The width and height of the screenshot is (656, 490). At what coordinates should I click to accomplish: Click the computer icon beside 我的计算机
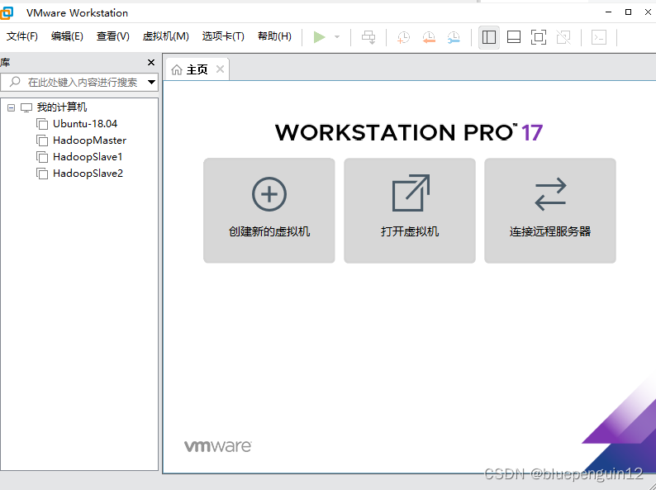(x=26, y=108)
